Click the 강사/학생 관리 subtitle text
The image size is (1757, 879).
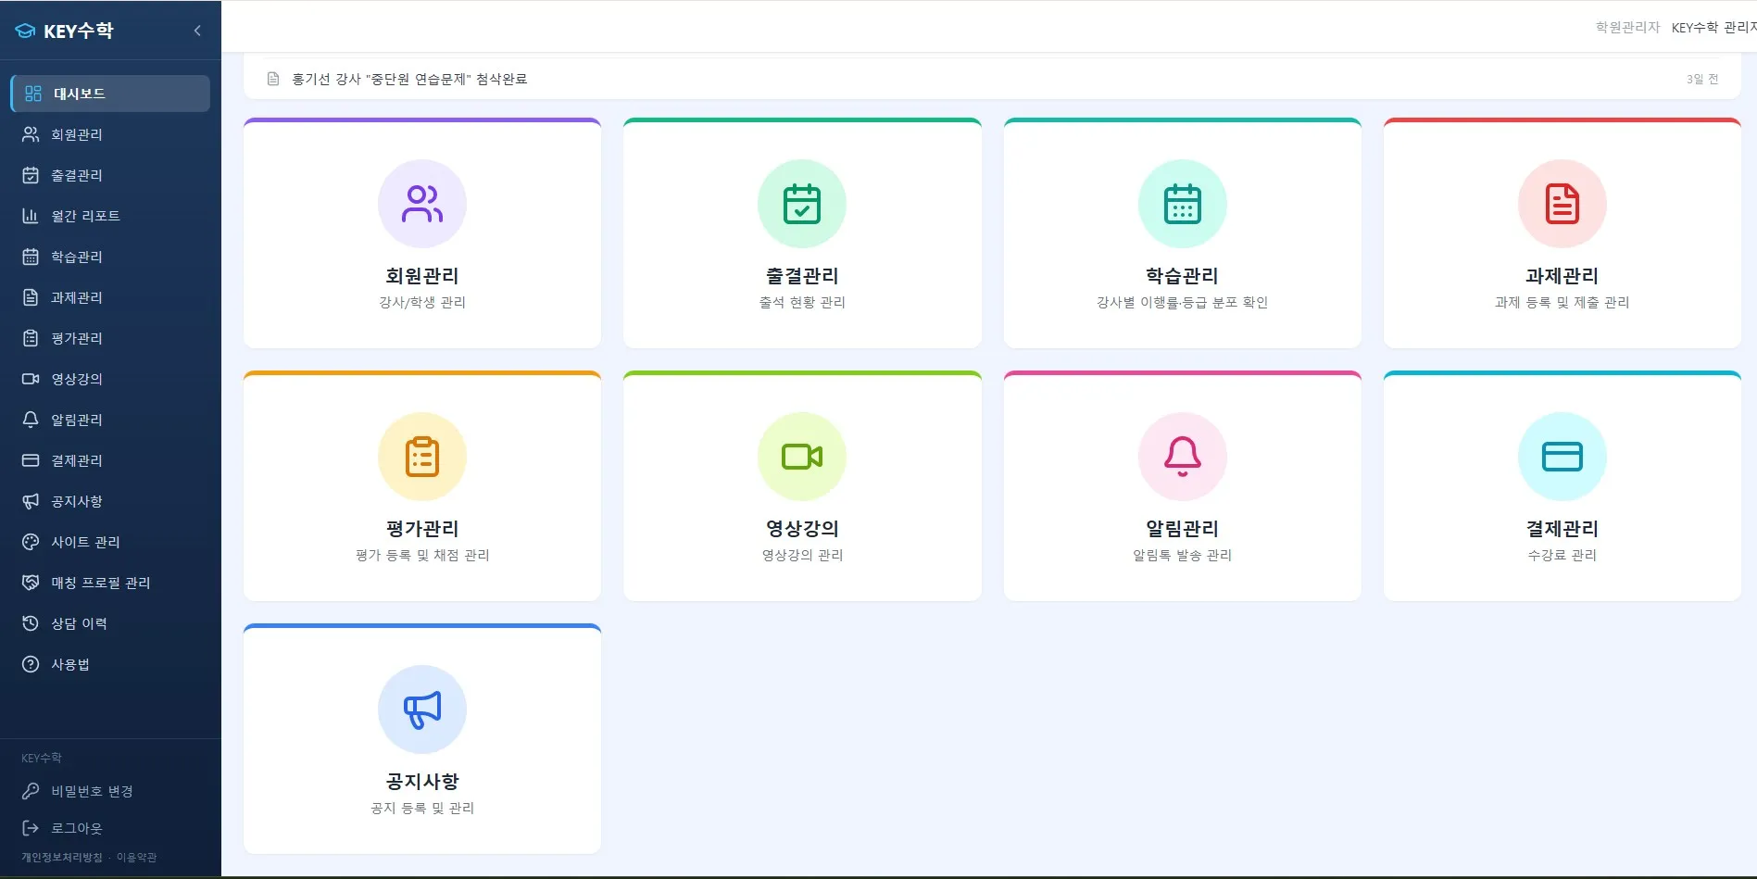coord(422,302)
